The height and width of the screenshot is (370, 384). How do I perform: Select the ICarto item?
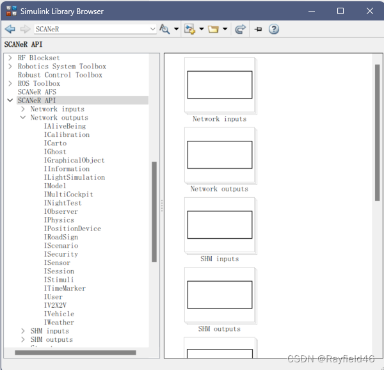pos(55,143)
